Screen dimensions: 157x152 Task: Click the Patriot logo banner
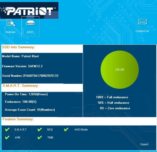[x=29, y=10]
